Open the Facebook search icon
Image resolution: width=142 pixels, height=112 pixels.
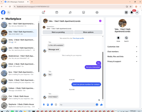9,12
